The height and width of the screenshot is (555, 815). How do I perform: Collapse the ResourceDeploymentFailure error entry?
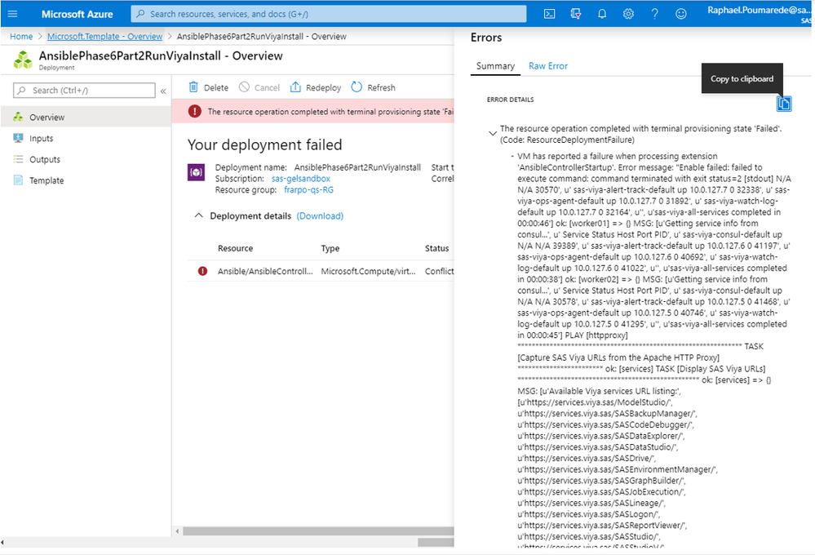(x=492, y=132)
